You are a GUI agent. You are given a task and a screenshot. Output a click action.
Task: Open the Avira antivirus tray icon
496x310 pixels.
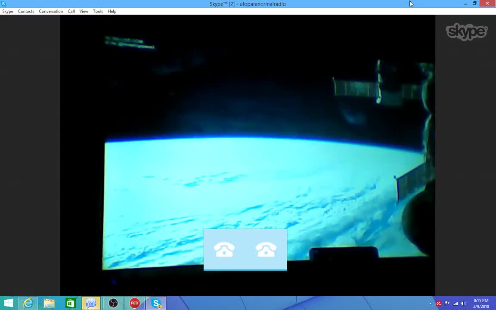(439, 304)
